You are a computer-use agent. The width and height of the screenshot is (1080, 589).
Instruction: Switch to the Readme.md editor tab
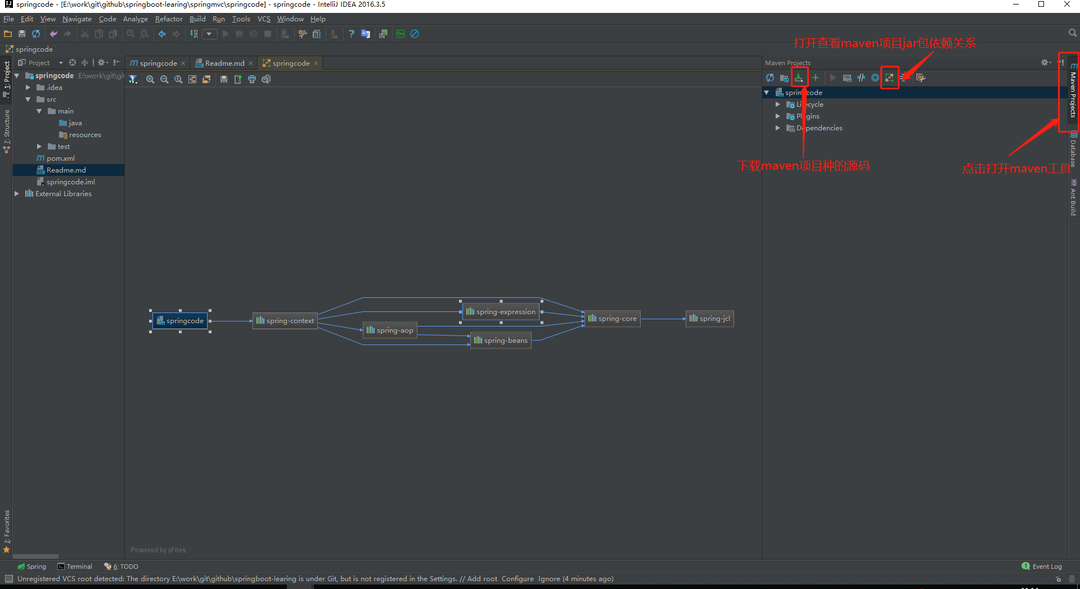coord(224,63)
